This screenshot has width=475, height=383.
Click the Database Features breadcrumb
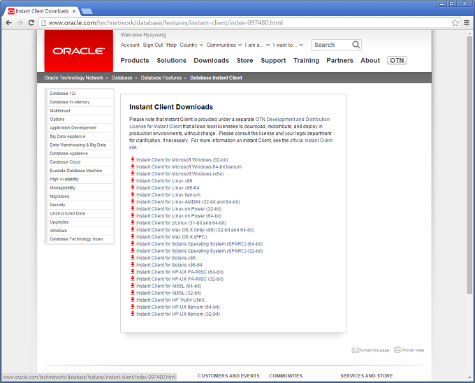point(161,78)
